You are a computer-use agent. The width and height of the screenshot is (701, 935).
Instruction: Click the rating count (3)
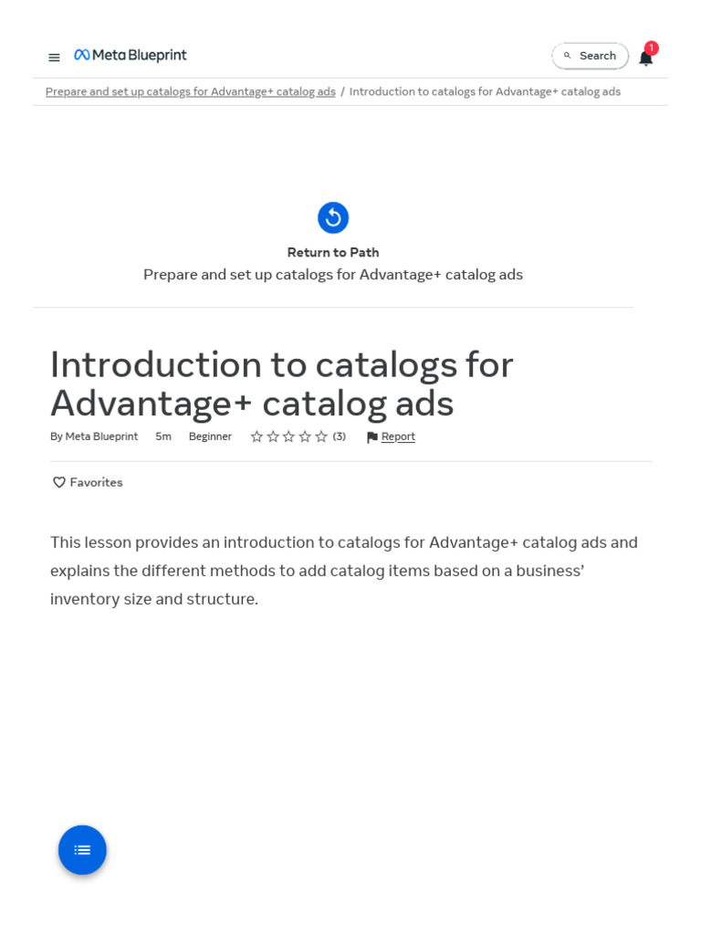tap(340, 436)
